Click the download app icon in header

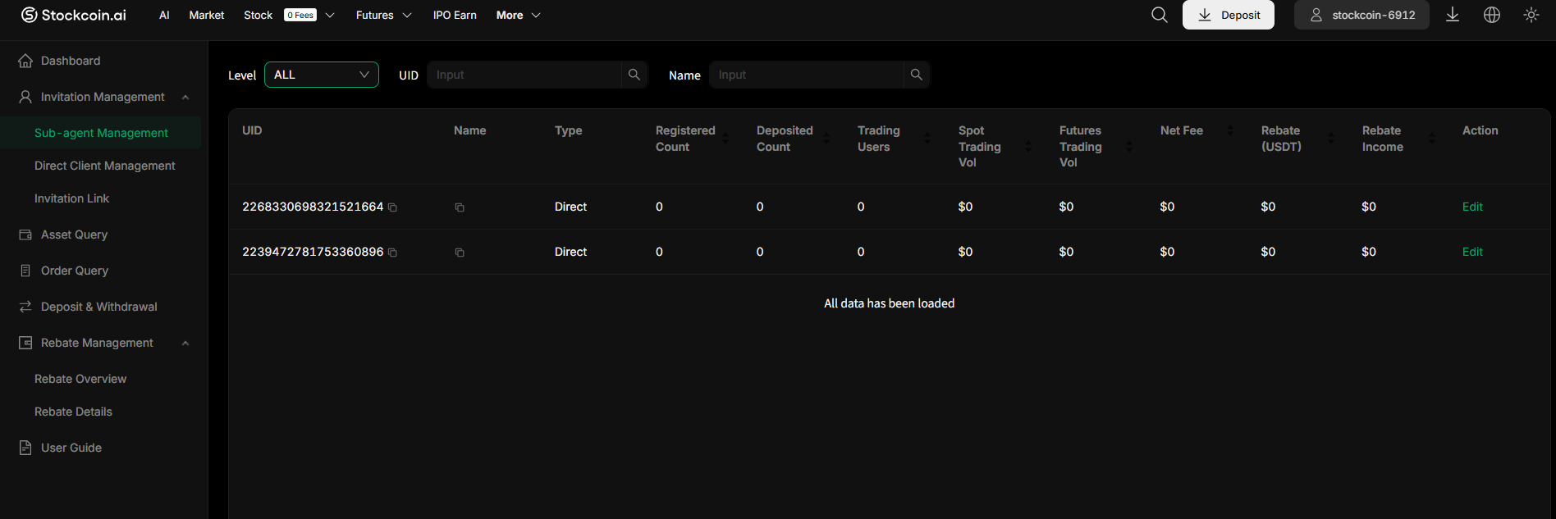pos(1453,15)
